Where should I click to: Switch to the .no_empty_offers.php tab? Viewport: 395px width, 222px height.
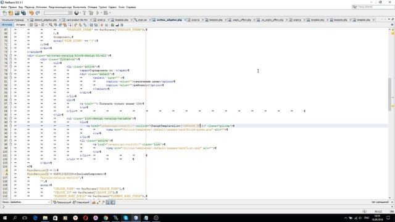[x=272, y=20]
